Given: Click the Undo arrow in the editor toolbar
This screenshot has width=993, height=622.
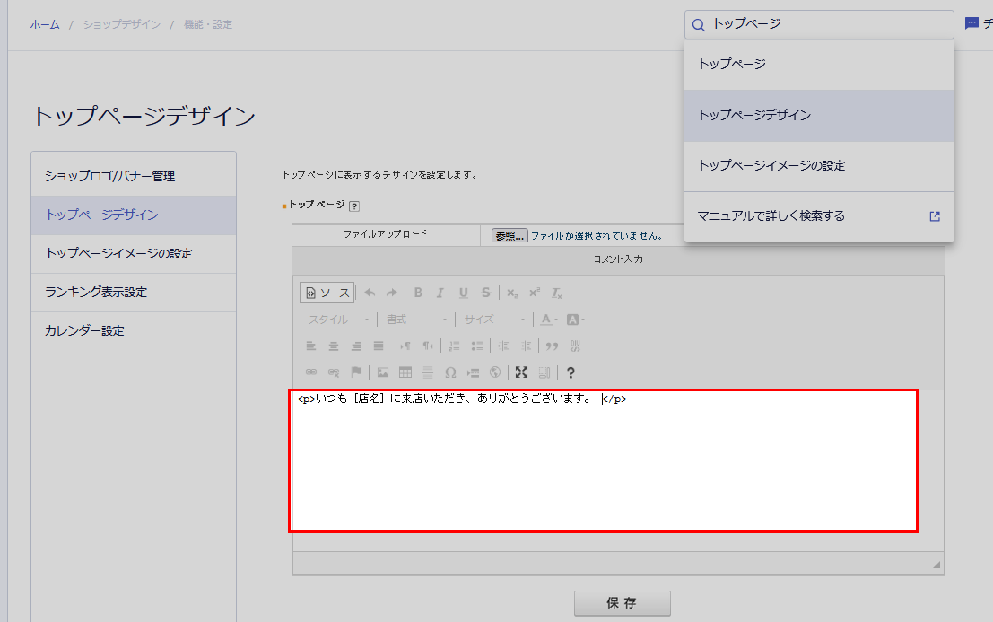Looking at the screenshot, I should click(x=370, y=293).
